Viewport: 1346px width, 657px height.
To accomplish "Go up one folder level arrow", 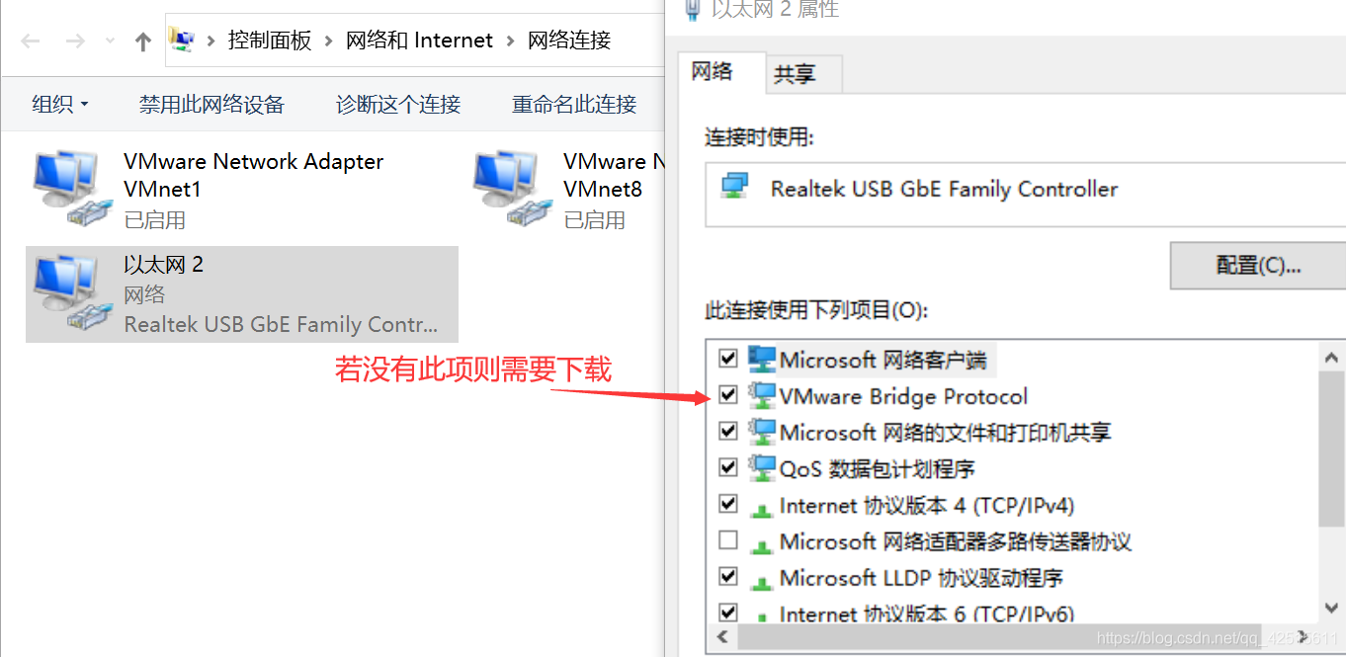I will pos(143,41).
